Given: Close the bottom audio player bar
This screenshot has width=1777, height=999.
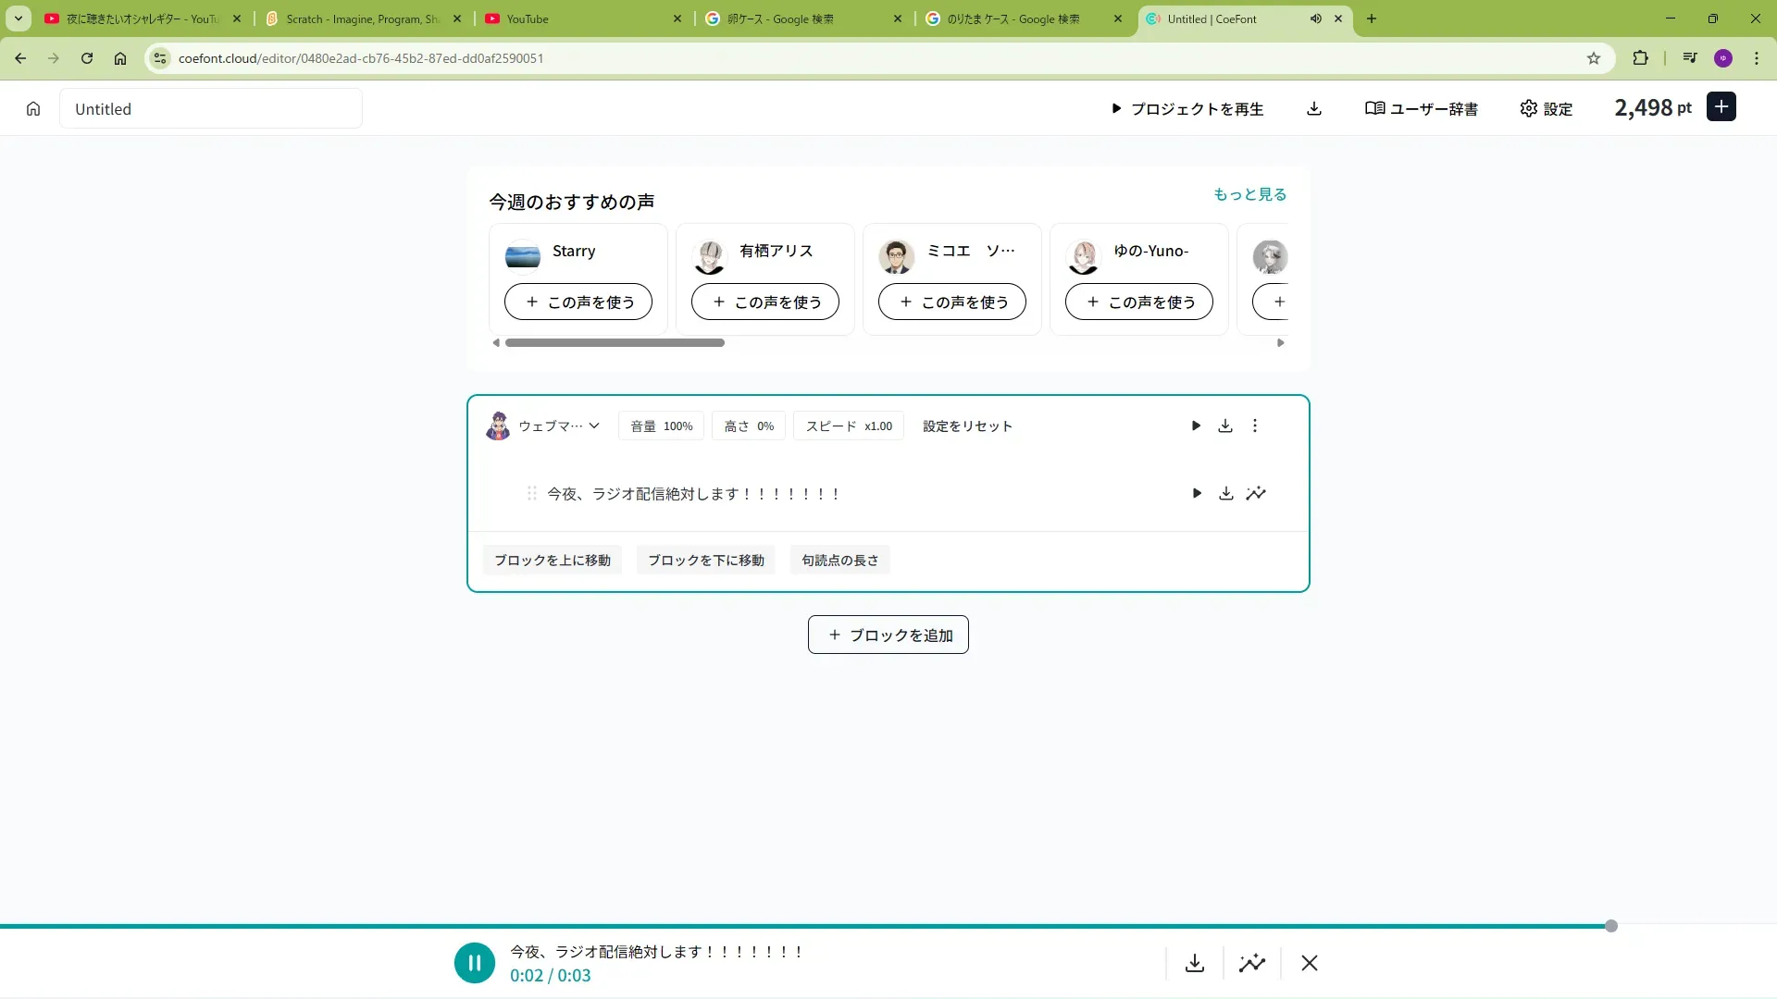Looking at the screenshot, I should coord(1310,963).
